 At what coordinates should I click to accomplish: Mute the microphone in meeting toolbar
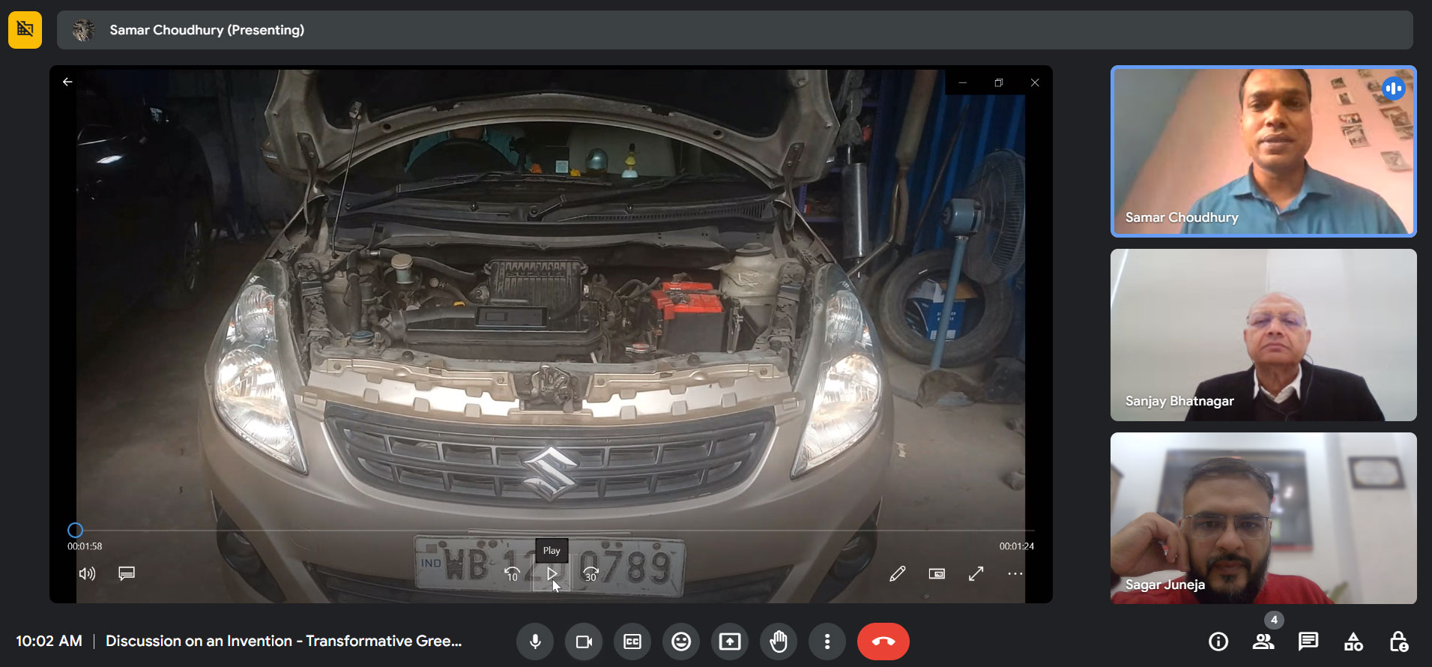pyautogui.click(x=535, y=642)
